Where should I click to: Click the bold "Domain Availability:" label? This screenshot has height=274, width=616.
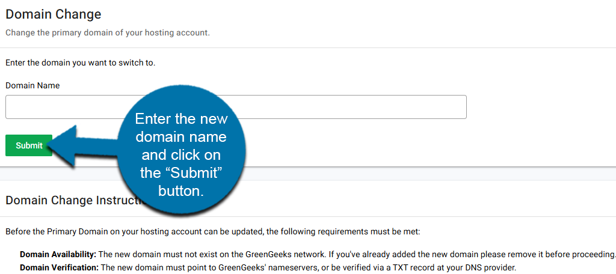click(x=58, y=254)
